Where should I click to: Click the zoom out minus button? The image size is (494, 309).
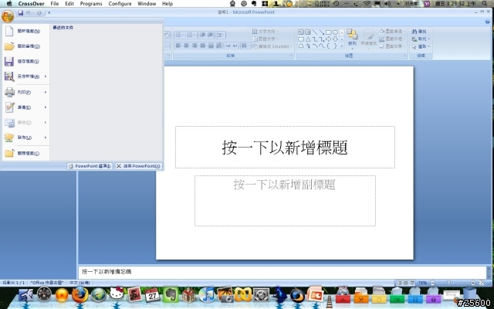432,283
